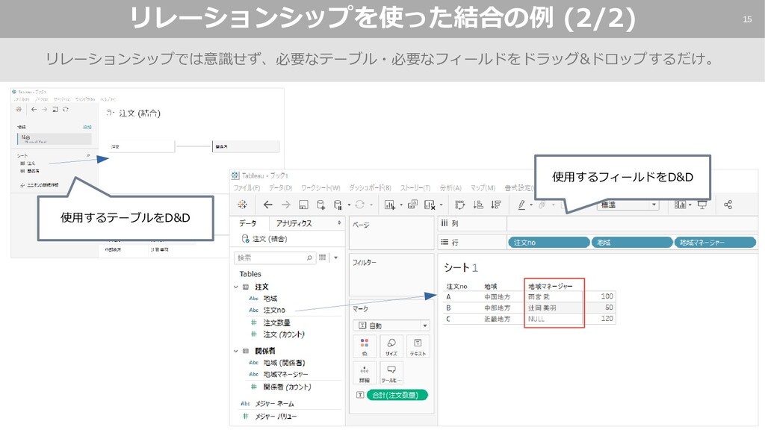Select the 地域 field under 注文
765x430 pixels.
[270, 299]
